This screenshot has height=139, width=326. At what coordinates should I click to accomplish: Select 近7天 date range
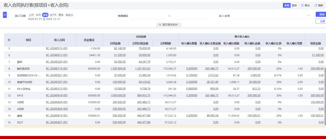[x=53, y=15]
